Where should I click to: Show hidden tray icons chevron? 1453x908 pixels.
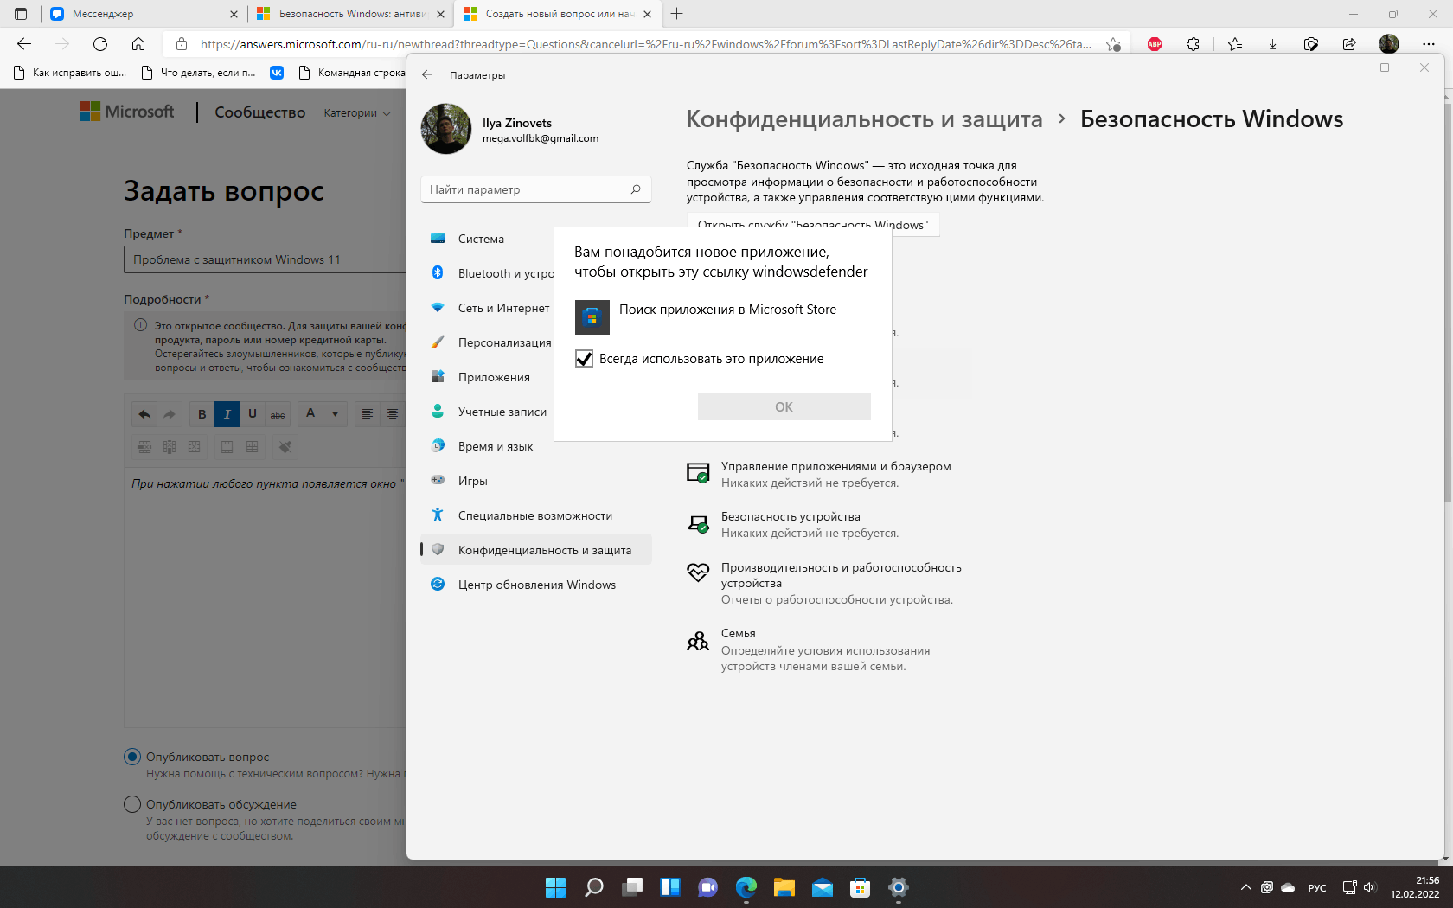click(1245, 887)
